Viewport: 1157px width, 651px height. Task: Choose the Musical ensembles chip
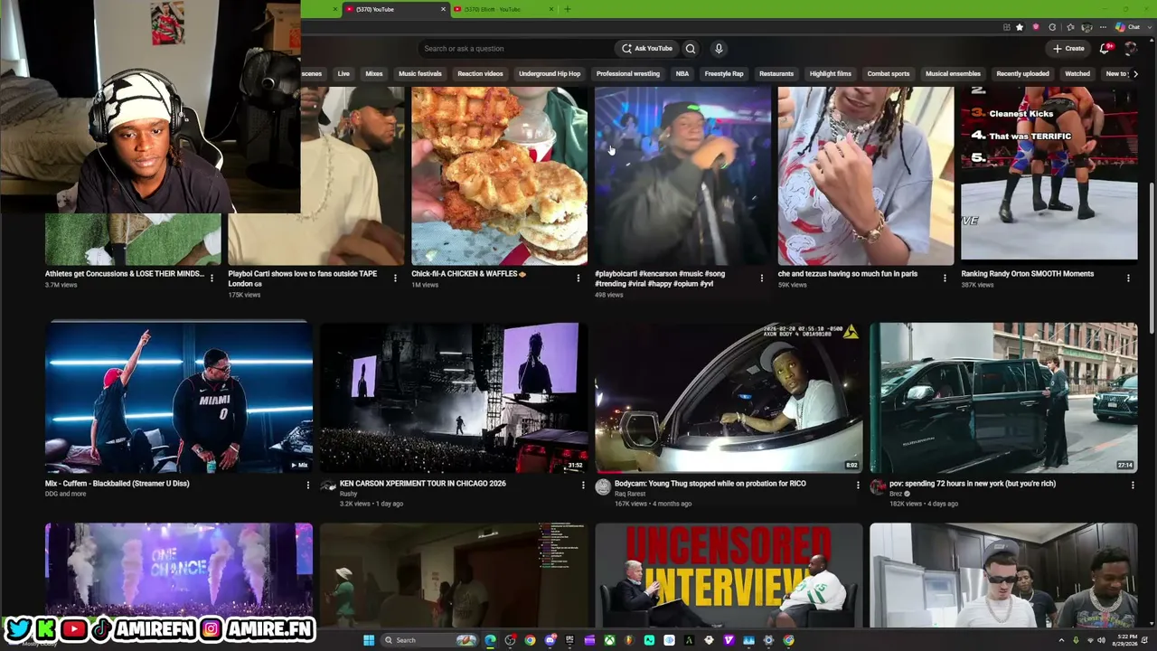(953, 74)
